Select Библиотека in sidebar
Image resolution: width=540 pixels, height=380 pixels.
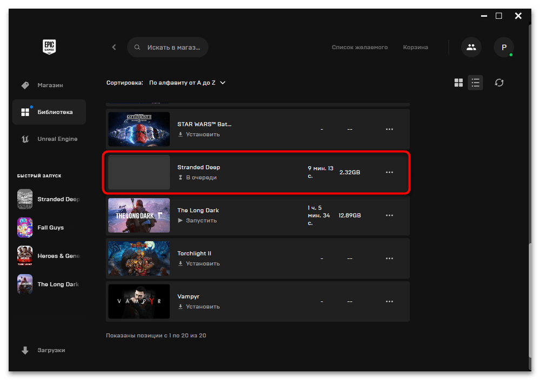pos(49,112)
